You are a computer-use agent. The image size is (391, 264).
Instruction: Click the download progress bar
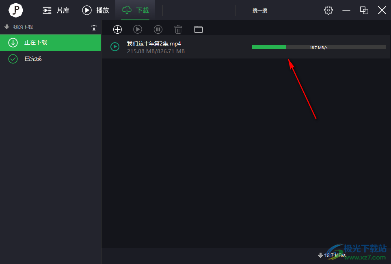(x=319, y=48)
